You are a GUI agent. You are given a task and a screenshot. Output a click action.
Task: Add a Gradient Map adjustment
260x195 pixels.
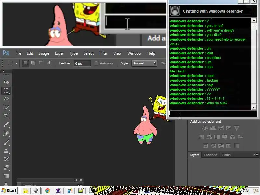(237, 146)
